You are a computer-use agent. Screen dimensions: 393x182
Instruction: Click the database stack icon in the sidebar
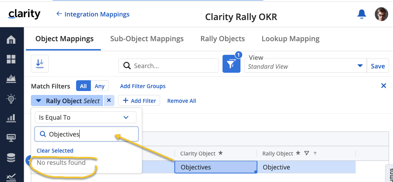point(11,157)
